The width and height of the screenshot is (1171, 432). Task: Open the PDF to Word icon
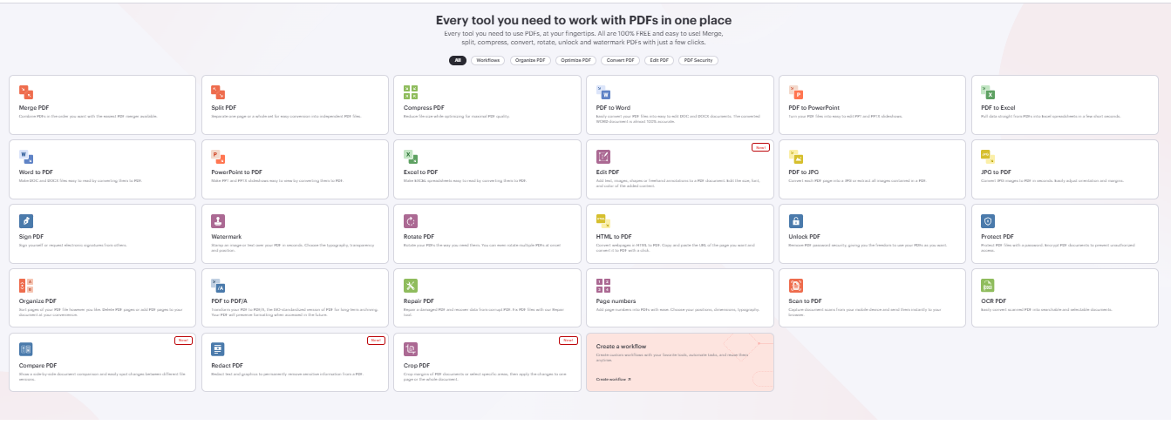[603, 92]
